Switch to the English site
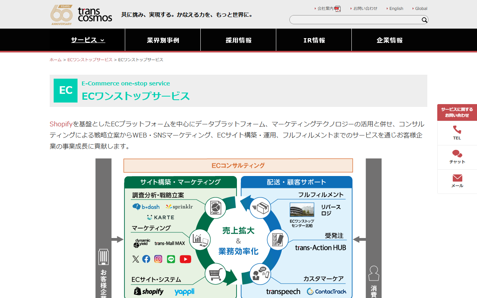The width and height of the screenshot is (477, 298). (396, 8)
